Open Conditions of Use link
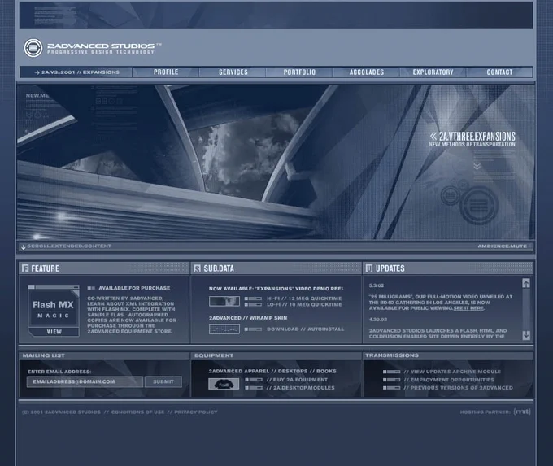 tap(137, 412)
